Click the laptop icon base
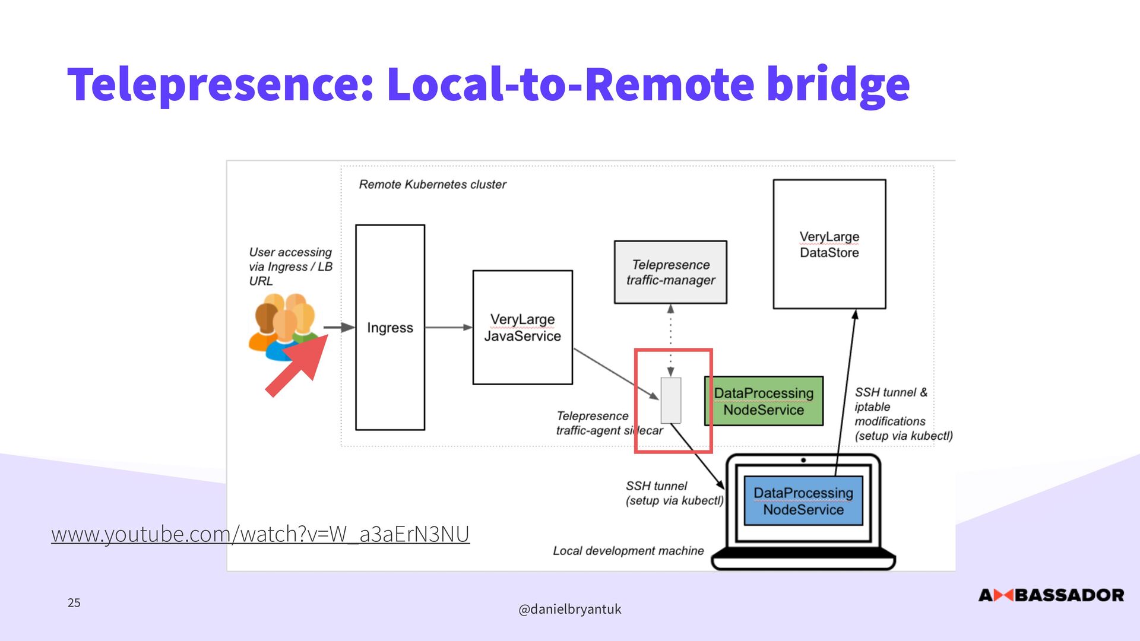This screenshot has width=1140, height=641. 803,560
